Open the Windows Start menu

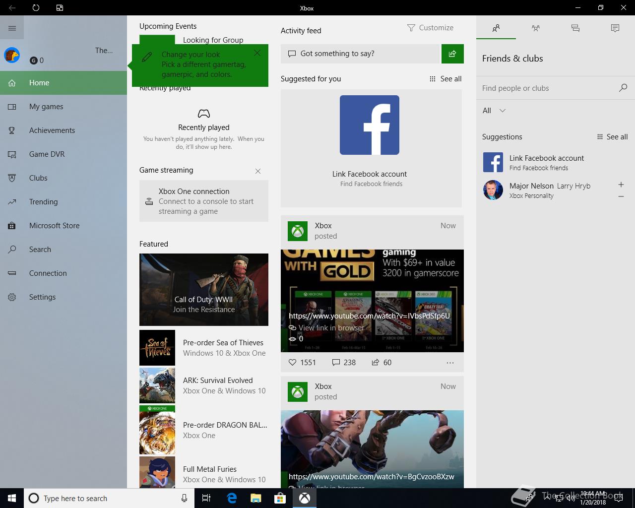coord(12,498)
